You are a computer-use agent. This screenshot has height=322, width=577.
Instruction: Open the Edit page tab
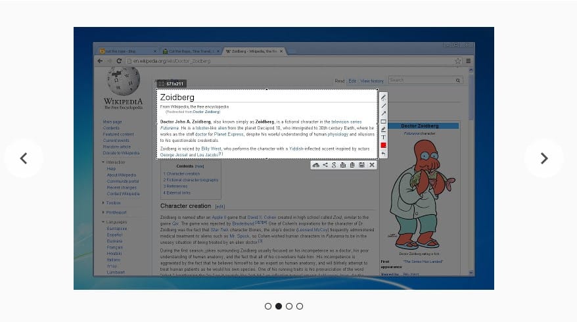pos(352,81)
